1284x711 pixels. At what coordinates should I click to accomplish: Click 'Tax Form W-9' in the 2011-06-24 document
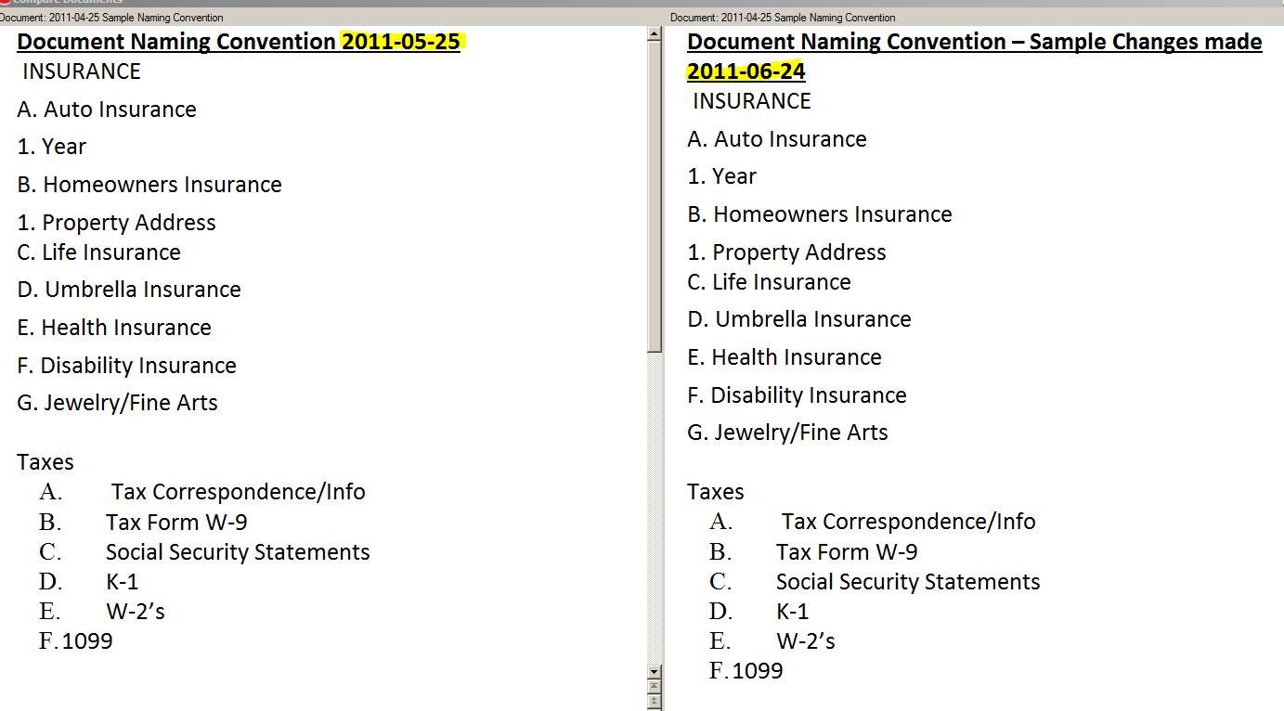coord(847,552)
